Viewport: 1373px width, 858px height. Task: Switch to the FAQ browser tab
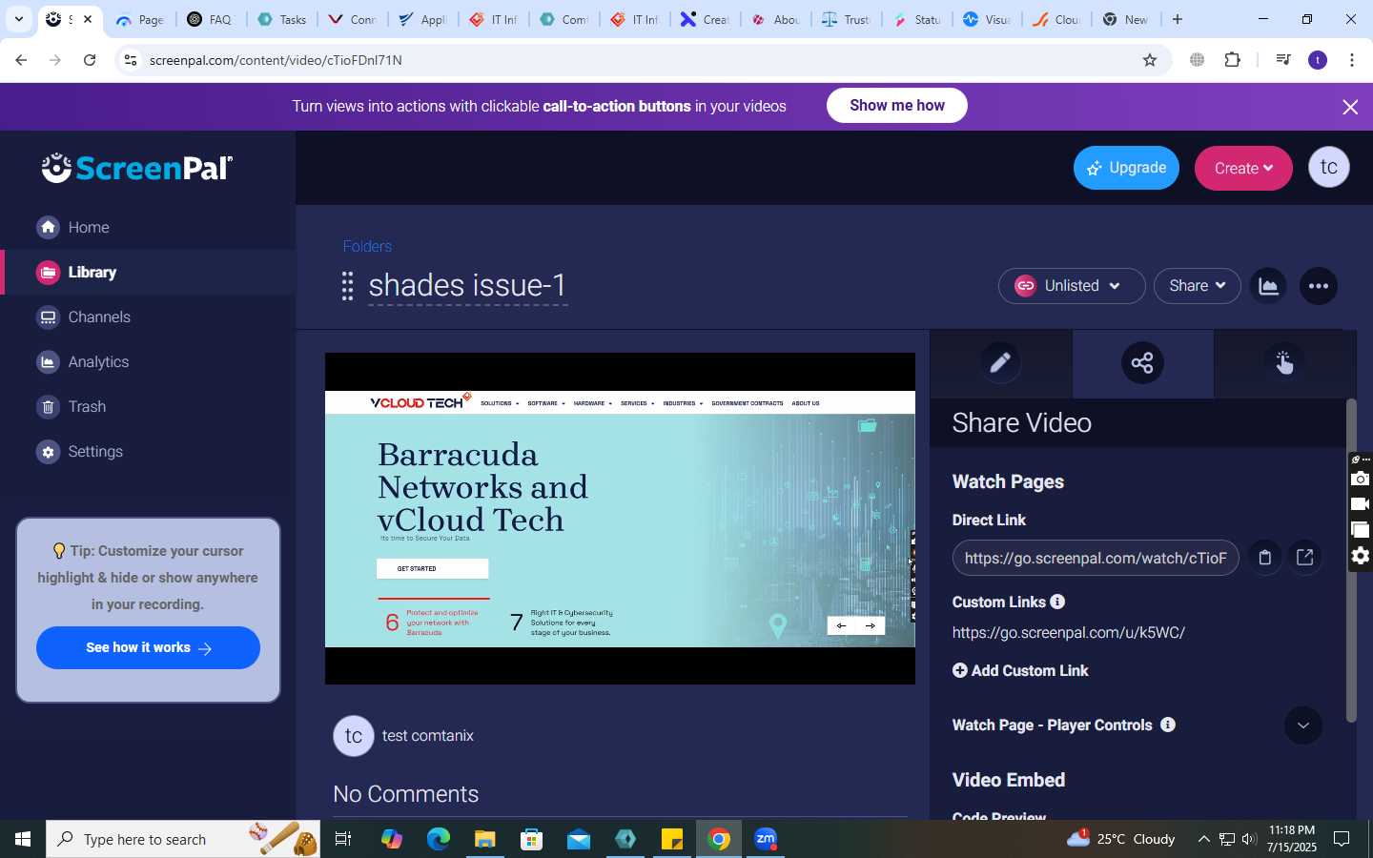[x=211, y=19]
